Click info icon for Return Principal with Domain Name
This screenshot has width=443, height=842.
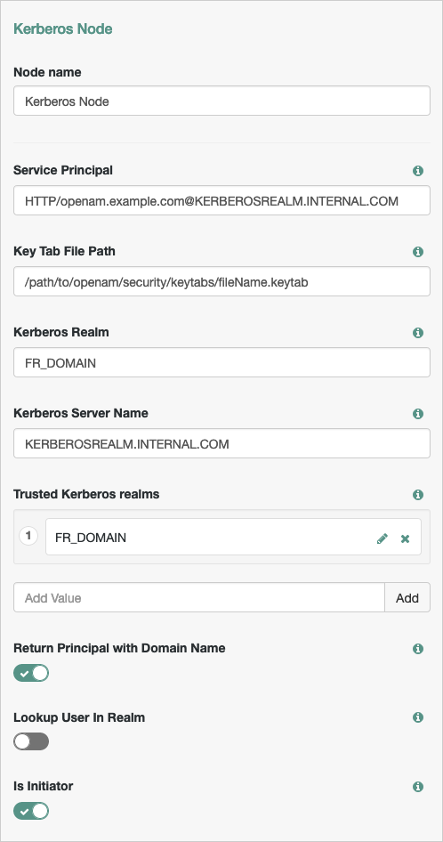coord(418,649)
